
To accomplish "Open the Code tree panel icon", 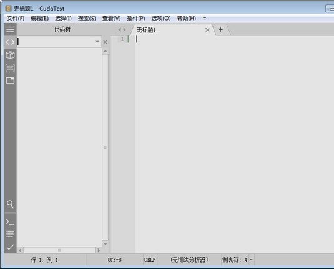I will 10,42.
